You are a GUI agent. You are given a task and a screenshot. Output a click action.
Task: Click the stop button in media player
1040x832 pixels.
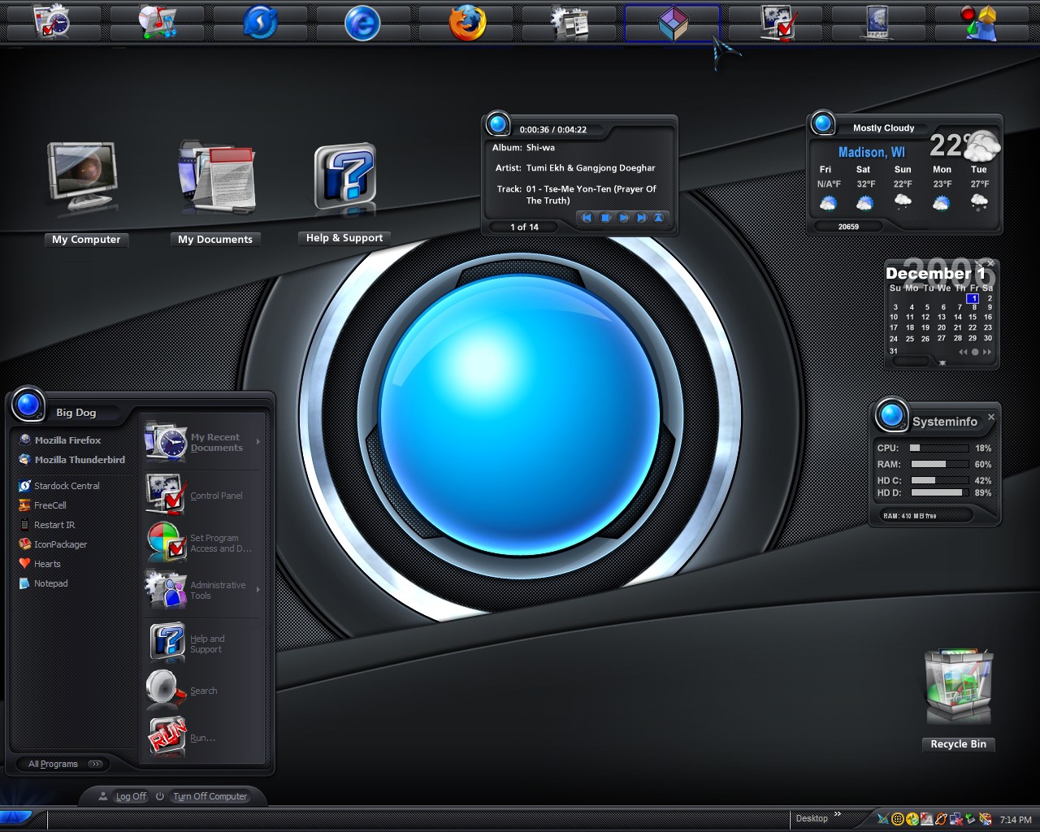605,218
